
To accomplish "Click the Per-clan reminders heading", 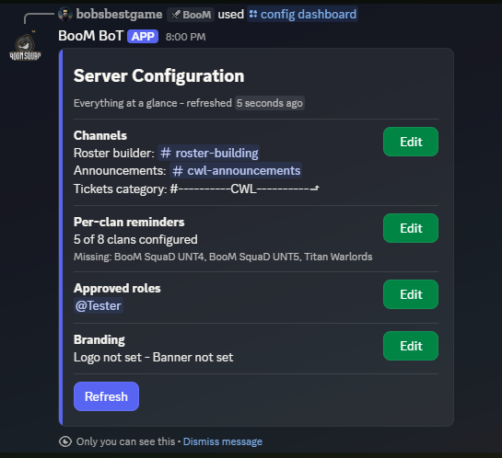I will pyautogui.click(x=129, y=222).
